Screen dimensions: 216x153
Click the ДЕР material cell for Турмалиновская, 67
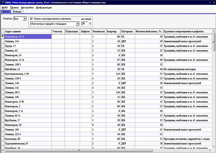coord(128,144)
